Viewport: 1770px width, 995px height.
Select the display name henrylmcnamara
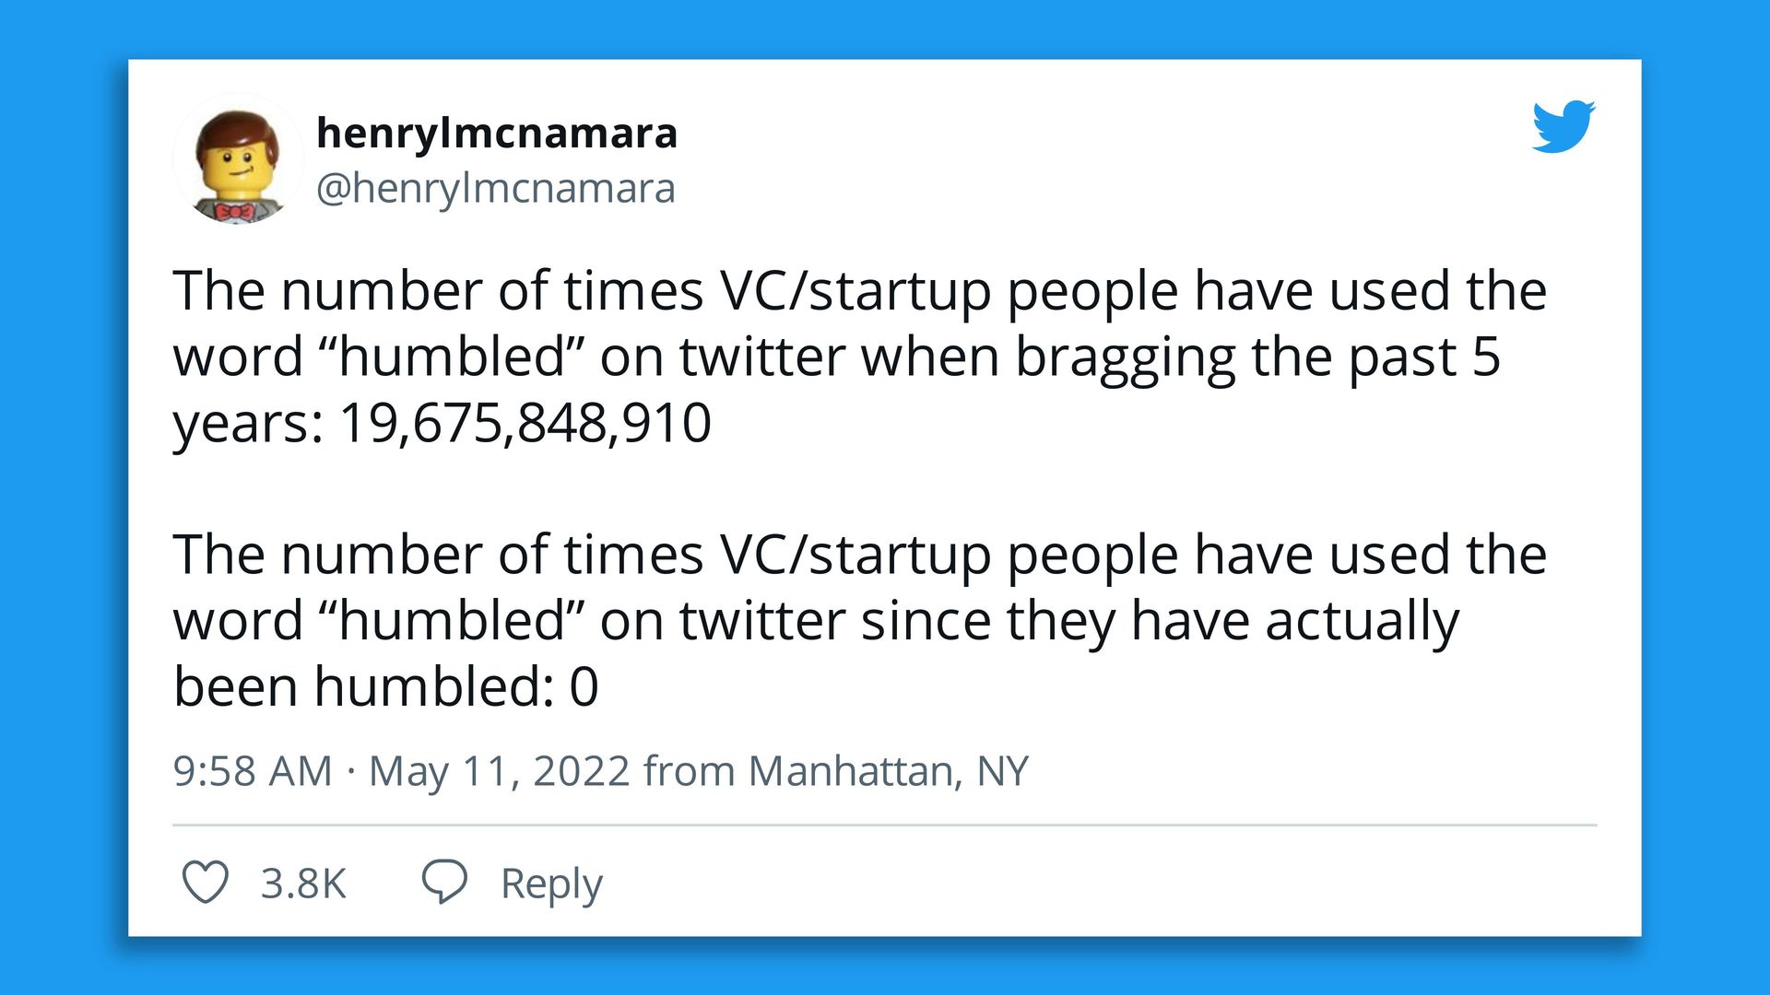point(497,133)
